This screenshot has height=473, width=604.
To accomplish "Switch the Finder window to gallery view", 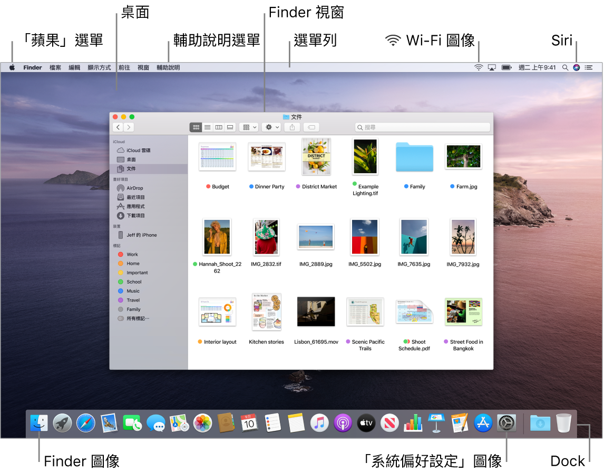I will pos(230,127).
